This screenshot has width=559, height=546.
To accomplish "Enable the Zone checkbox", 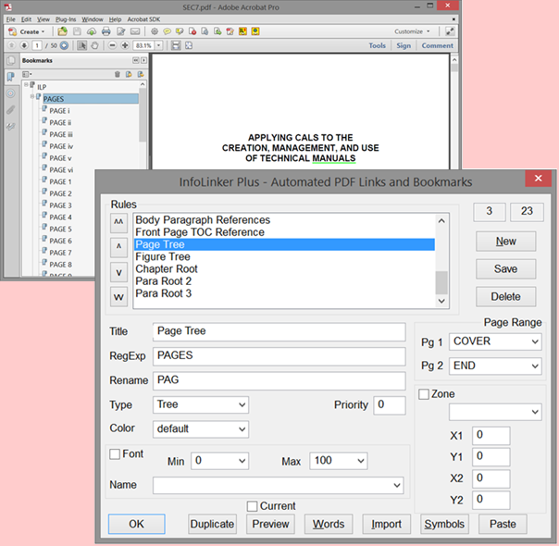I will tap(424, 394).
